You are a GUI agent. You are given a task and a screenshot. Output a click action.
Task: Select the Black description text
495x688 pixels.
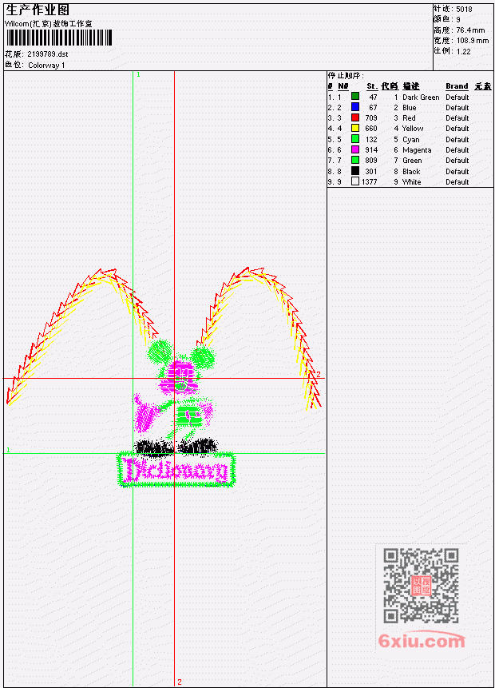coord(411,172)
